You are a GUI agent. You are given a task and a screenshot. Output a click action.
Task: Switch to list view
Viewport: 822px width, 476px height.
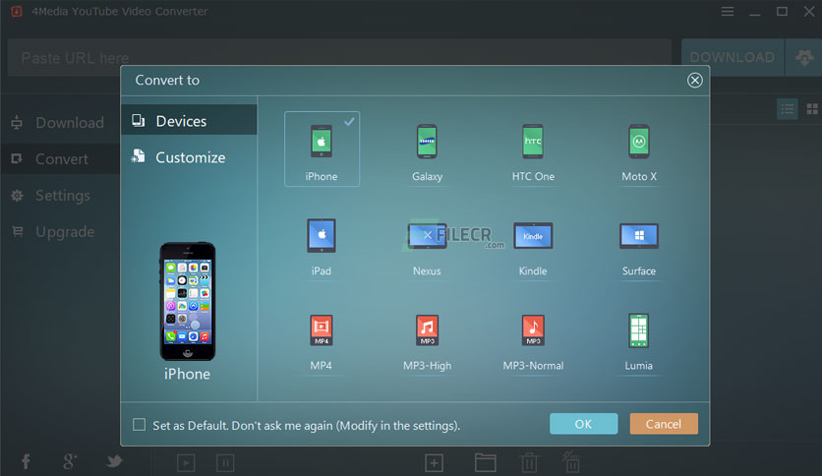click(787, 109)
